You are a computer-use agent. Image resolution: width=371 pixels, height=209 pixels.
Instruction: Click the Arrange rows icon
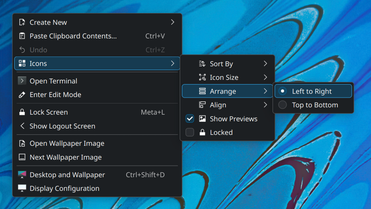[202, 91]
